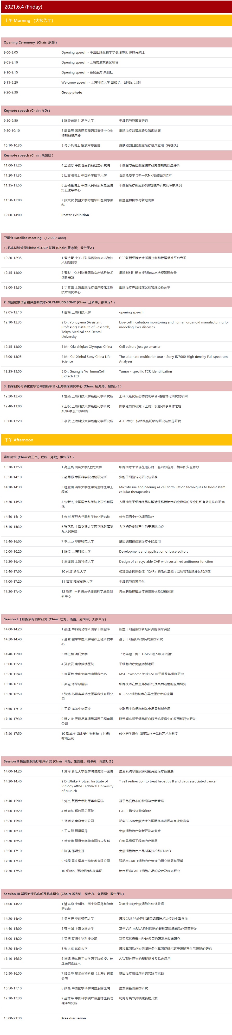Select 'Tumor - specific TCR Identification' talk
Image resolution: width=232 pixels, height=1035 pixels.
(145, 371)
